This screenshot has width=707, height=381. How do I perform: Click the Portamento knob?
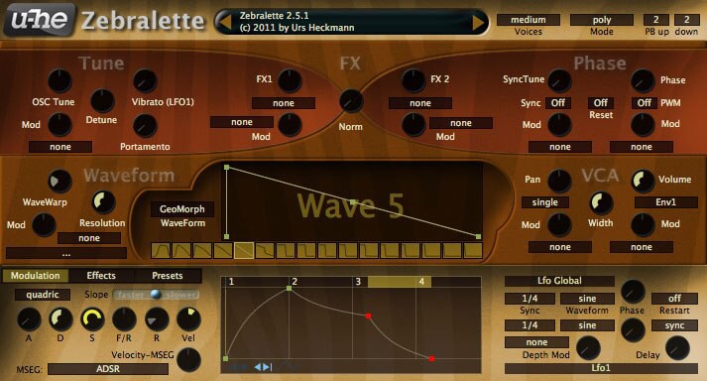click(x=145, y=126)
